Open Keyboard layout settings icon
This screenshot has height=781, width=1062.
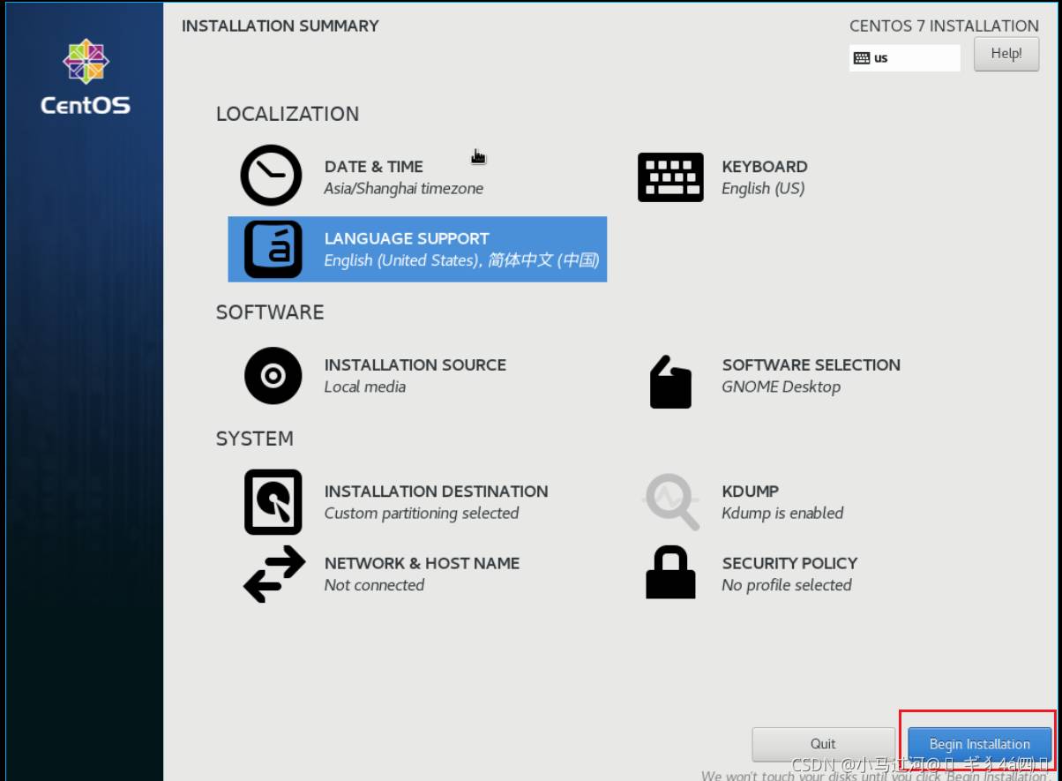670,176
